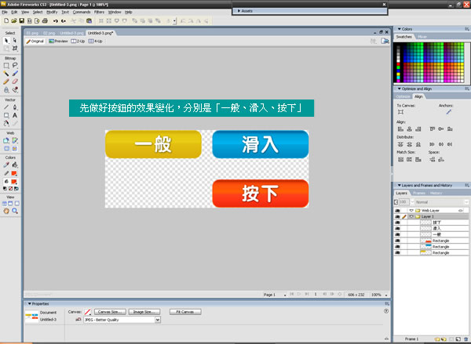This screenshot has height=344, width=471.
Task: Click the Paste clipboard toolbar icon
Action: pyautogui.click(x=89, y=20)
